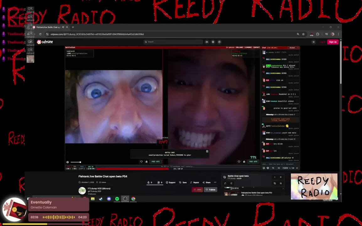Viewport: 362px width, 226px height.
Task: Click the QUEUE item in BattleChat header
Action: (257, 47)
